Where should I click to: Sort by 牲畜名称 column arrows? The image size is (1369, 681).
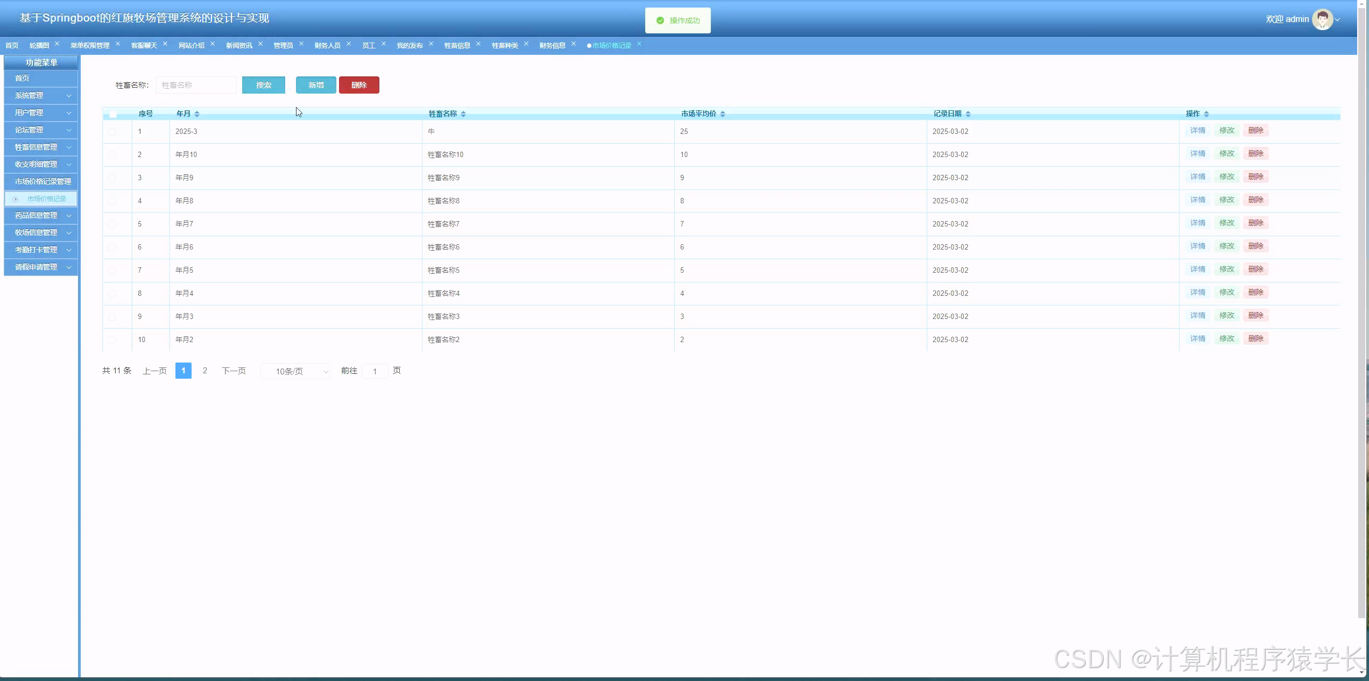click(x=463, y=114)
